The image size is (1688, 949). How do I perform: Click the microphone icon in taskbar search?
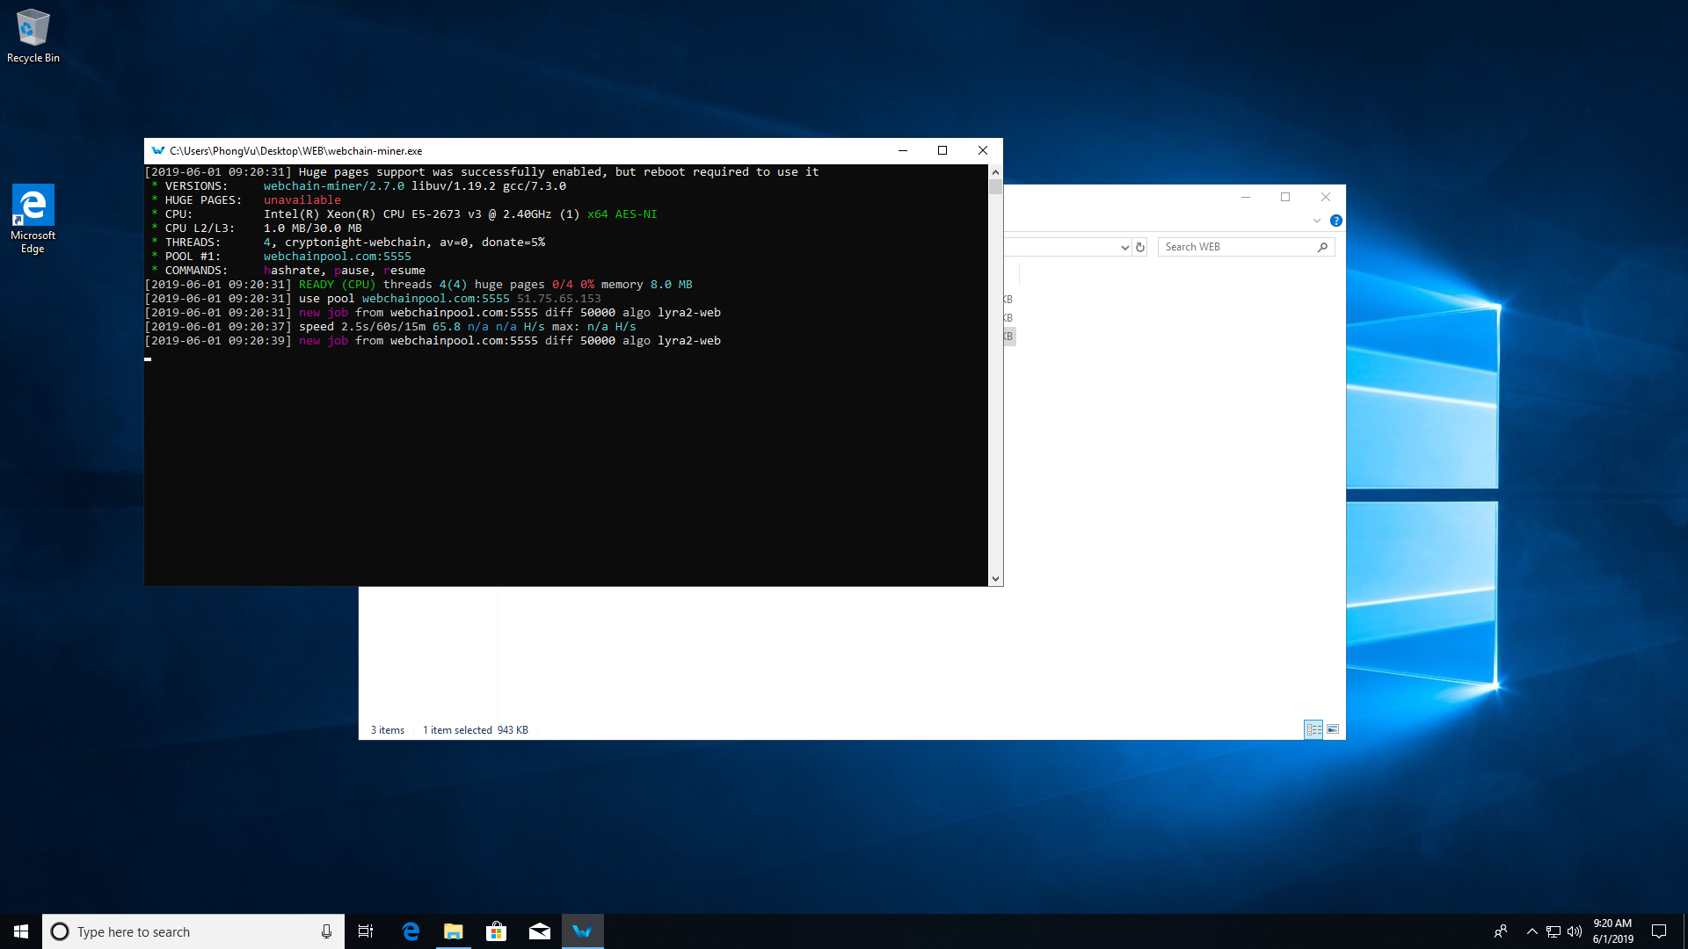tap(326, 931)
